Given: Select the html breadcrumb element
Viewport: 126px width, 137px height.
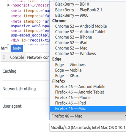Looking at the screenshot, I should click(x=5, y=48).
